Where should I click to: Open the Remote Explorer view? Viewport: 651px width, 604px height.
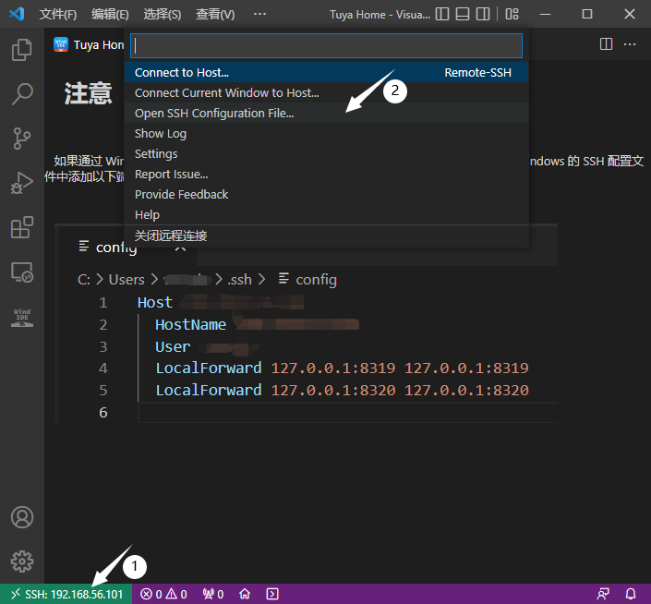(x=22, y=272)
